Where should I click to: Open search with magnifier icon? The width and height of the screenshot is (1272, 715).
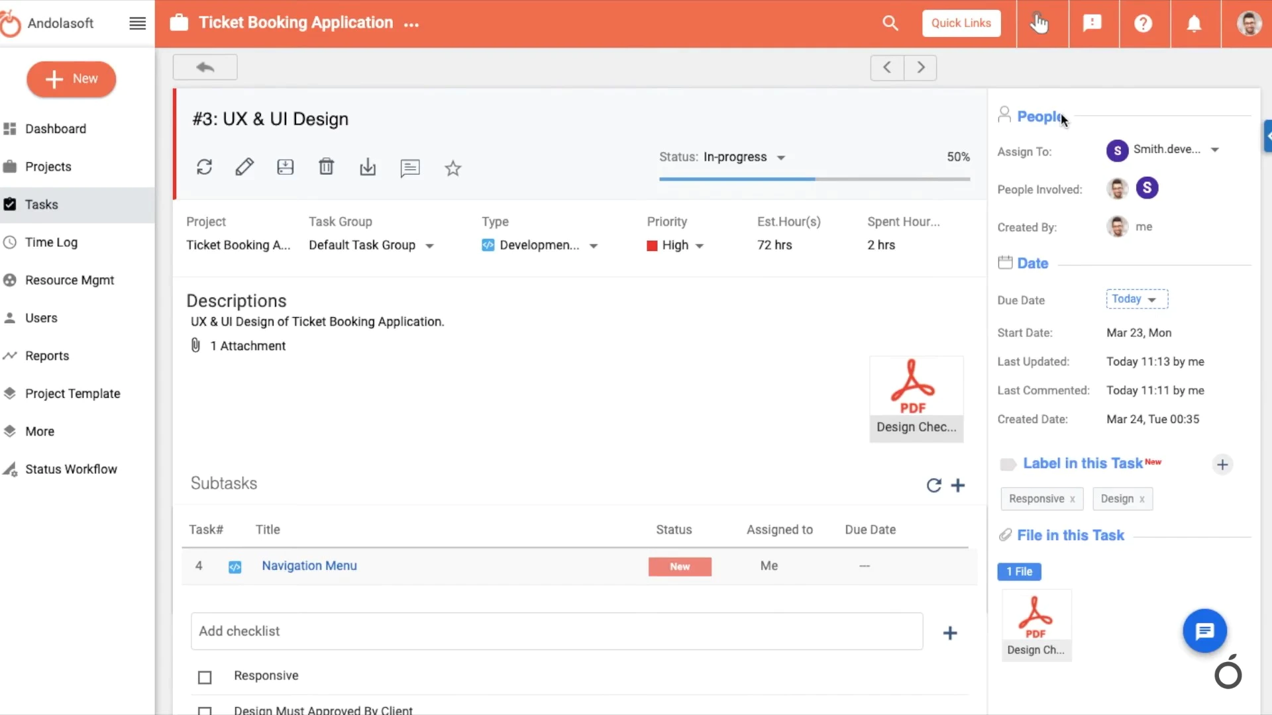(890, 23)
